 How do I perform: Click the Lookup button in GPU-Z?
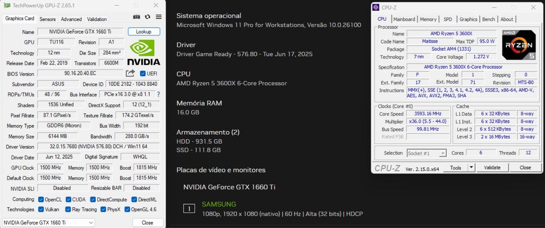point(144,32)
